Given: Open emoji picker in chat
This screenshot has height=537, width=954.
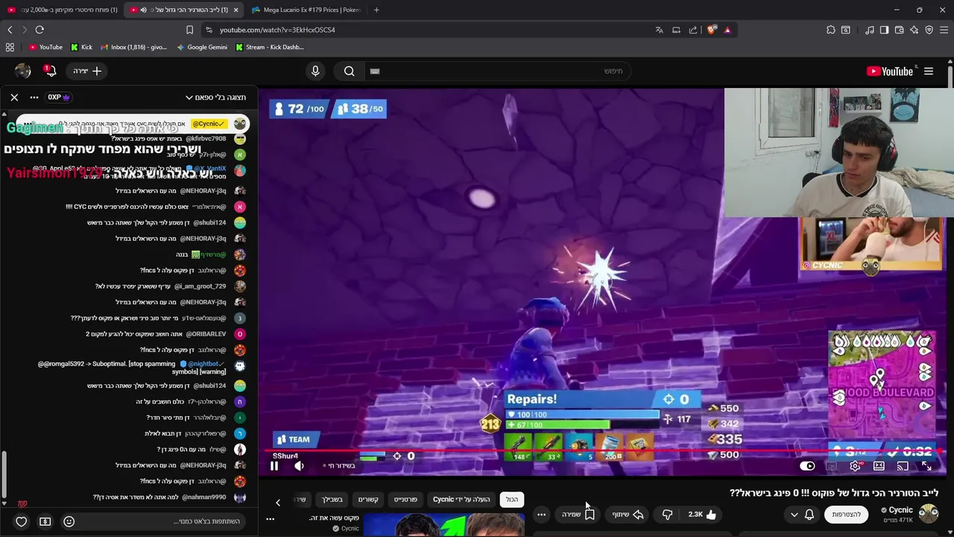Looking at the screenshot, I should pos(69,521).
